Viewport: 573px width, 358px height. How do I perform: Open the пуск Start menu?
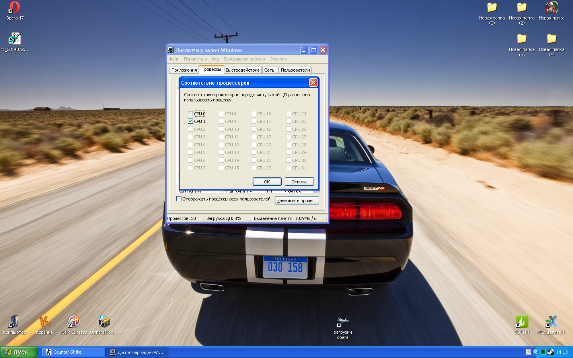19,352
